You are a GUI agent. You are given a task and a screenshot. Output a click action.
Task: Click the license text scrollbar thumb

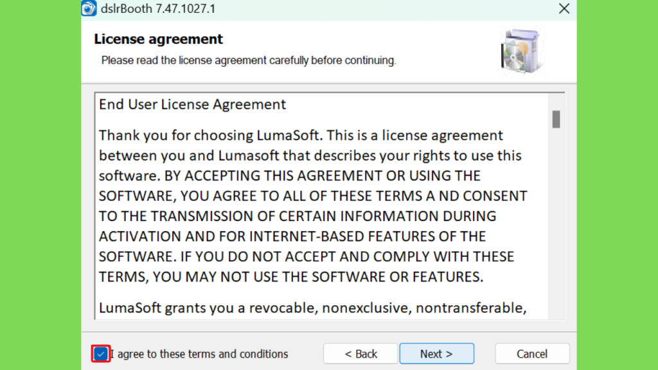point(556,119)
